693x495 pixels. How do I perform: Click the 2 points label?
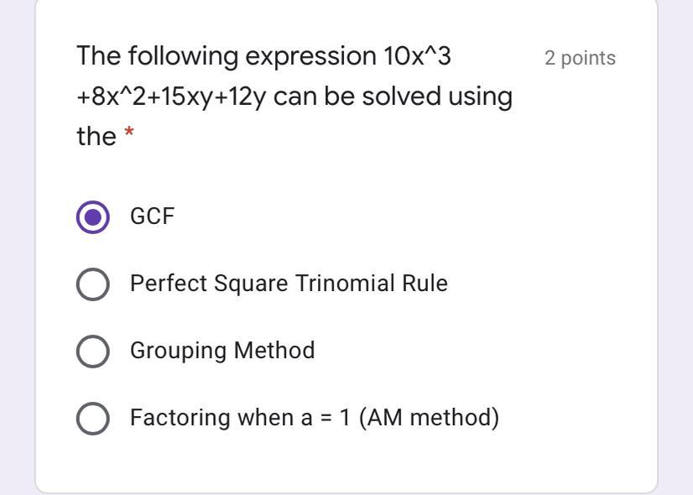tap(580, 58)
